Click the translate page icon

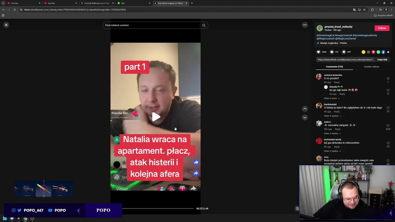[354, 10]
